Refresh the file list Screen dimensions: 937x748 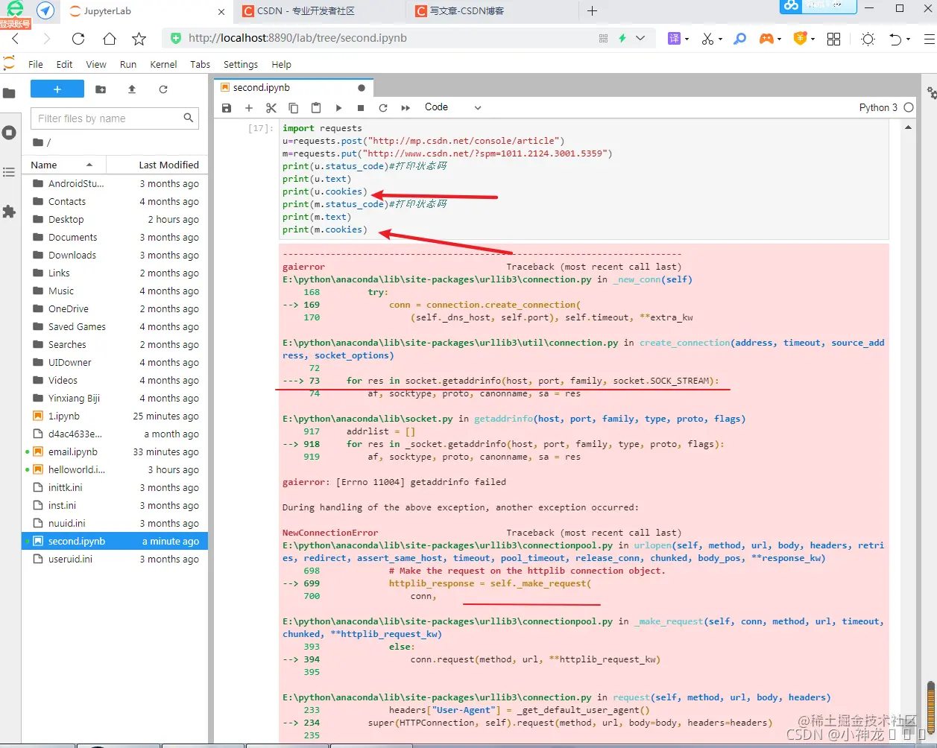[x=163, y=89]
